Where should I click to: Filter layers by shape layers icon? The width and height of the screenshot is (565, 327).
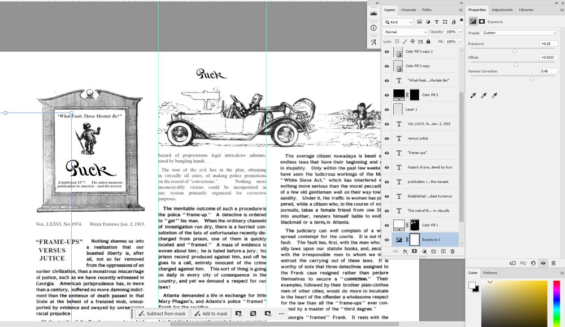445,22
